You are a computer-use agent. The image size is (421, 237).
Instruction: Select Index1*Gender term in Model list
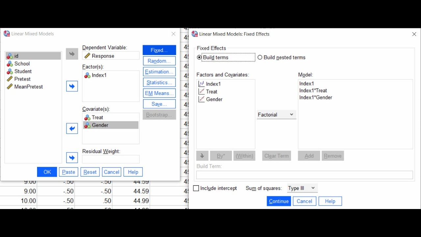pyautogui.click(x=316, y=97)
